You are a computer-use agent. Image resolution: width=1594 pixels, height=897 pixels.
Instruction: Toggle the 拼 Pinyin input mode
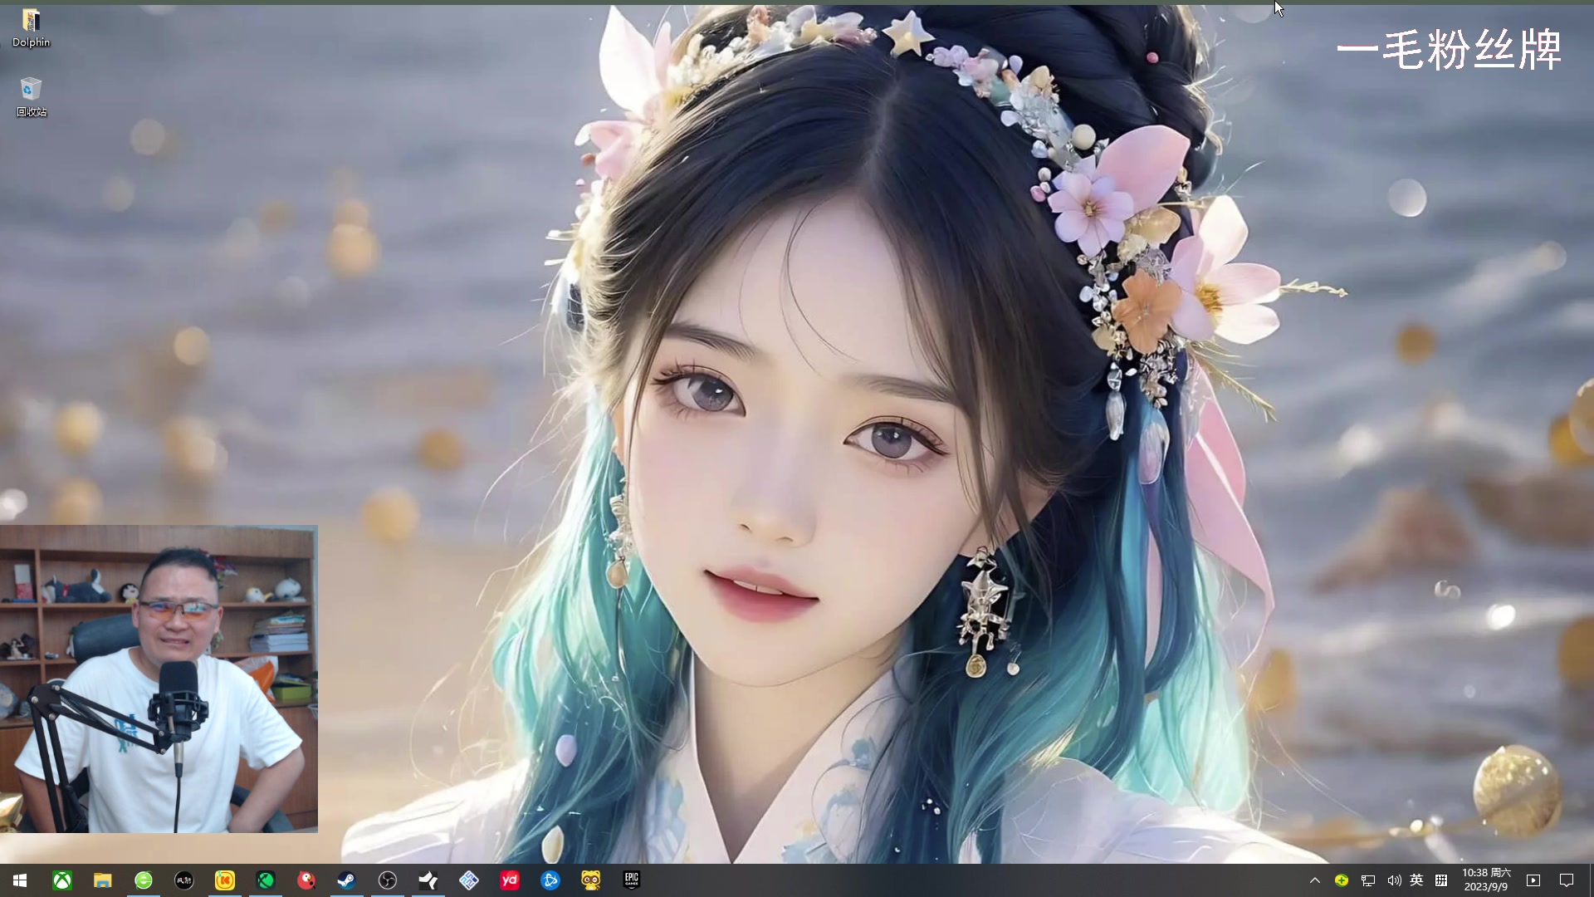[1441, 880]
